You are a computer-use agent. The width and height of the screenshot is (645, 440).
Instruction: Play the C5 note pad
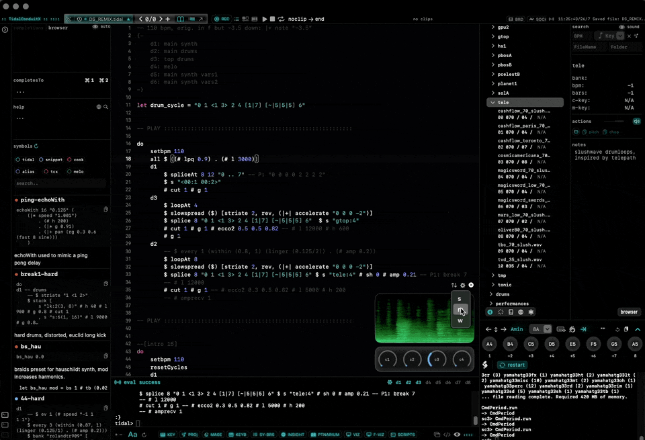pos(531,344)
